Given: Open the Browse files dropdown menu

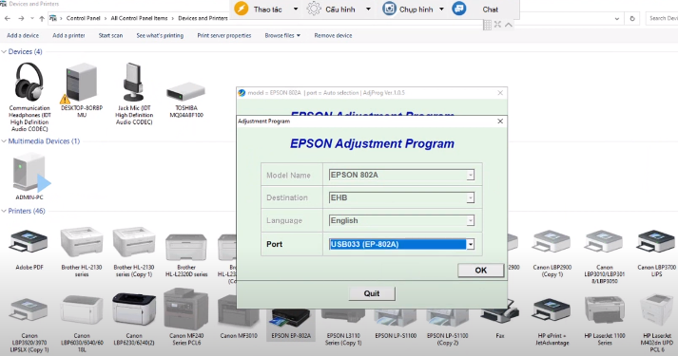Looking at the screenshot, I should click(282, 35).
